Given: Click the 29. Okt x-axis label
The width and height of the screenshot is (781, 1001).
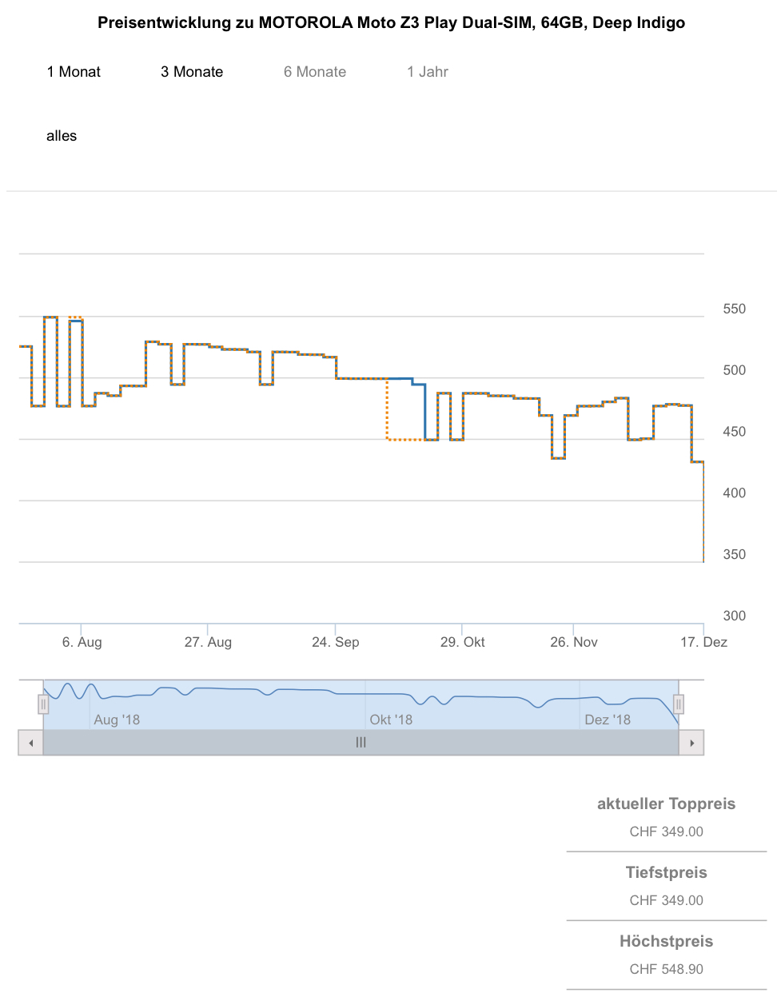Looking at the screenshot, I should [463, 642].
